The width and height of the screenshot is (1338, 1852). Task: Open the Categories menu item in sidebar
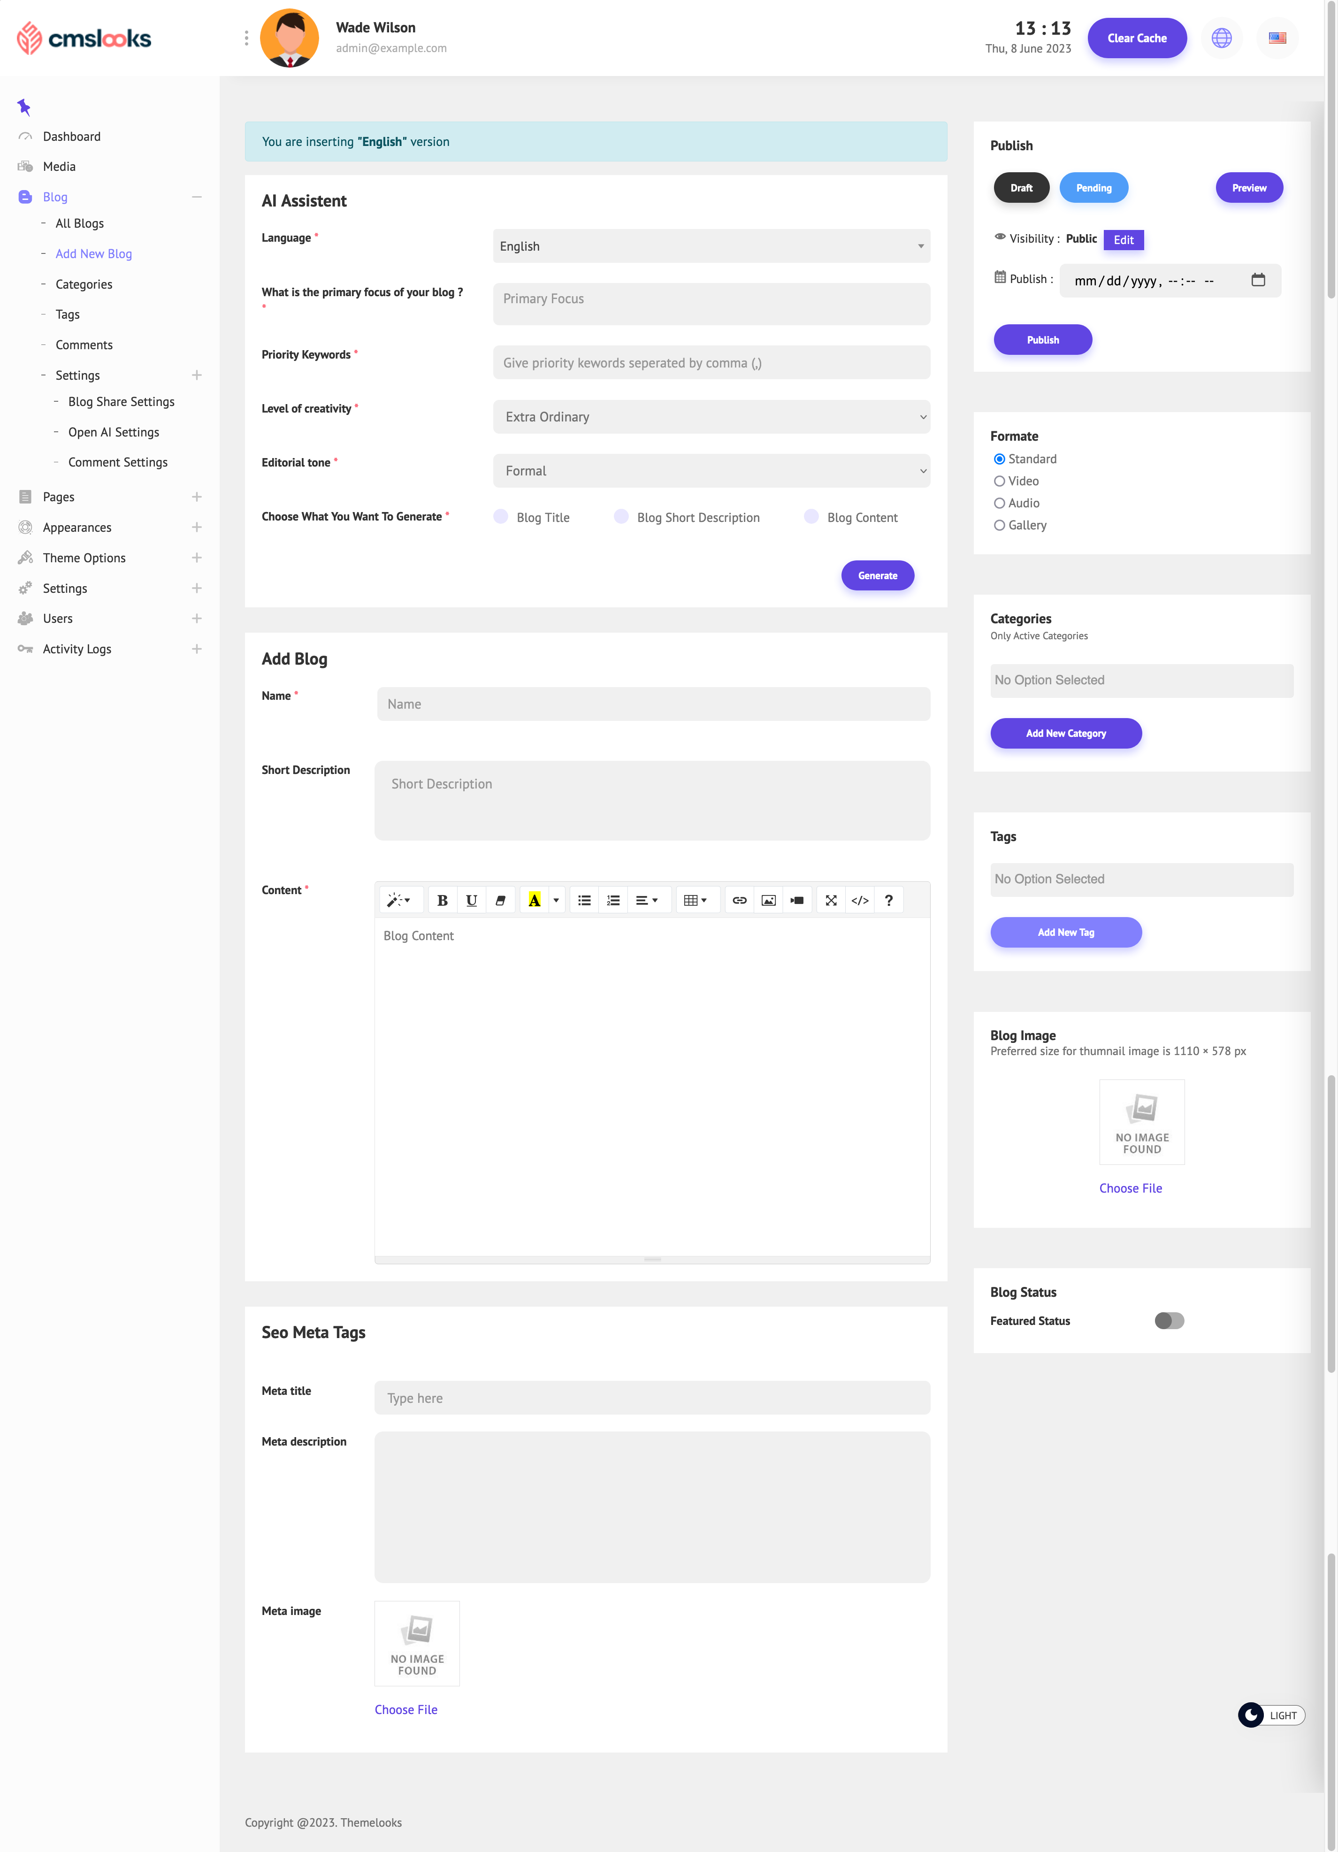(x=83, y=284)
